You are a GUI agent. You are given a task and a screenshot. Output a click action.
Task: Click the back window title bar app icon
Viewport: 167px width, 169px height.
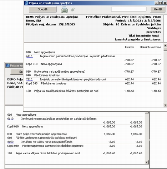click(x=7, y=66)
